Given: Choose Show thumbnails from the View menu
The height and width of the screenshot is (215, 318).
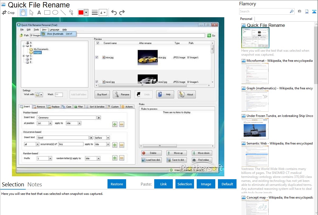Looking at the screenshot, I should 59,34.
